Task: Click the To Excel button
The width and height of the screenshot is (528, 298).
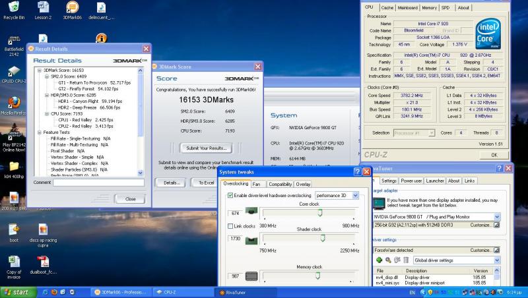Action: [x=206, y=183]
